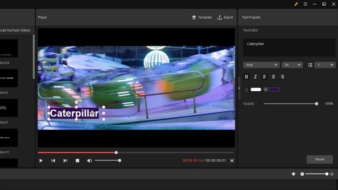The width and height of the screenshot is (338, 190).
Task: Click the text background color icon
Action: tap(266, 89)
